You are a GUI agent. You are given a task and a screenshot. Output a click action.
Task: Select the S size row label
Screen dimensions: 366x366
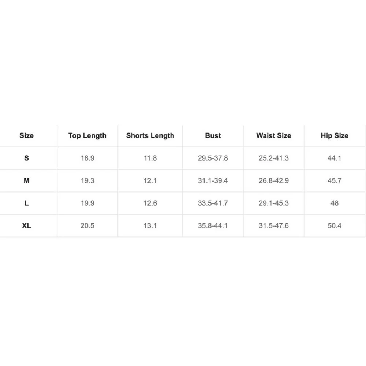coord(26,158)
